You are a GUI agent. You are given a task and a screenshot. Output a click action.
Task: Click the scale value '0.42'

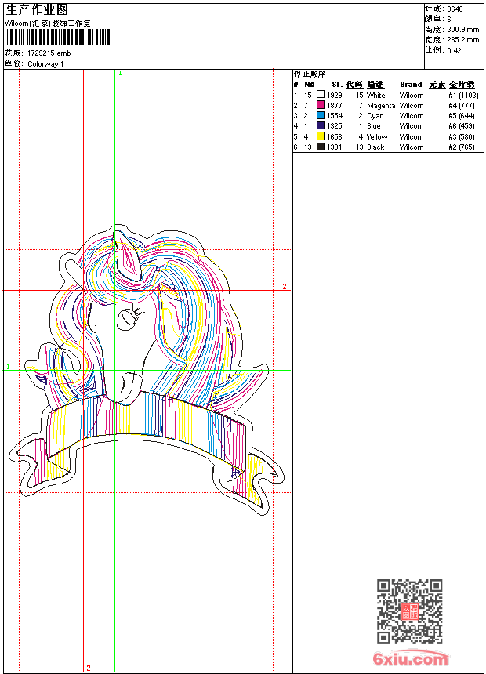pyautogui.click(x=454, y=50)
